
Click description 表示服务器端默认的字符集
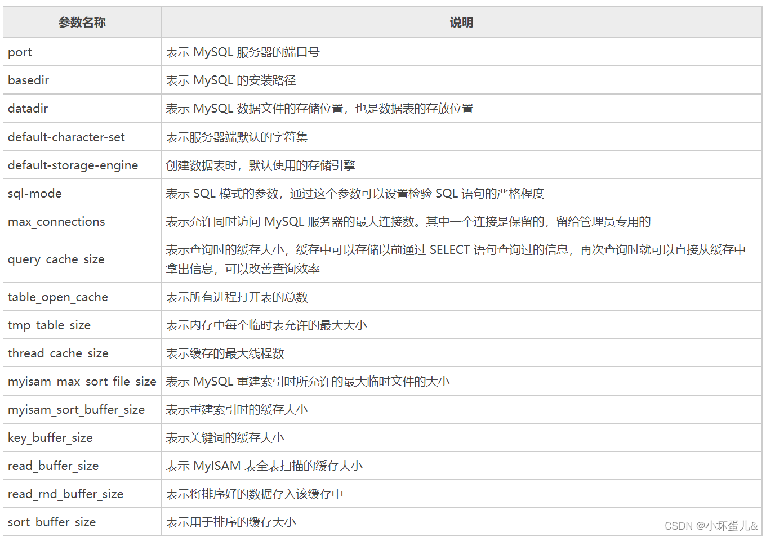237,137
